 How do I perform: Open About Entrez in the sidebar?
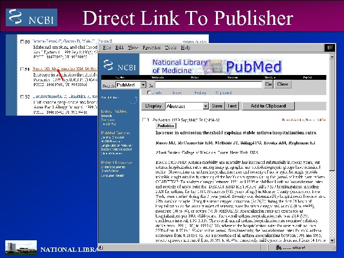(x=109, y=97)
